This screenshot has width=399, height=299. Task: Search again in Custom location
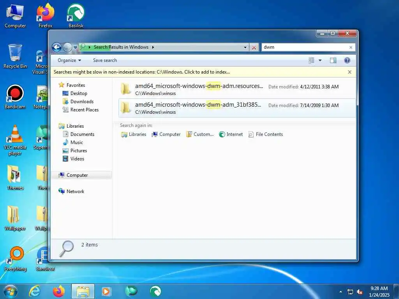coord(200,134)
